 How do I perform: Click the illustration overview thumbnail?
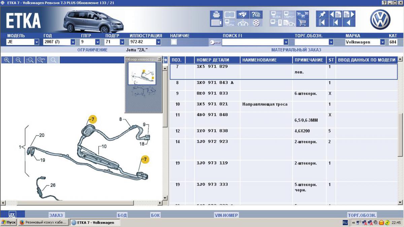142,73
